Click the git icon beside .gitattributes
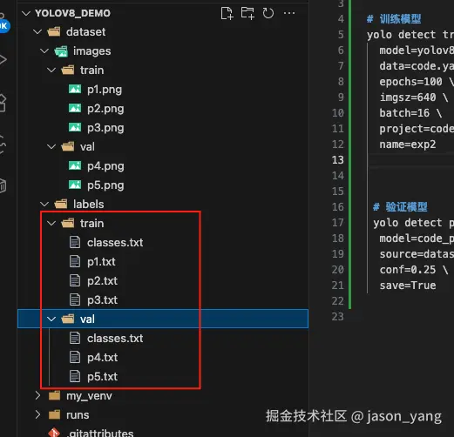Screen dimensions: 454x437 click(54, 432)
